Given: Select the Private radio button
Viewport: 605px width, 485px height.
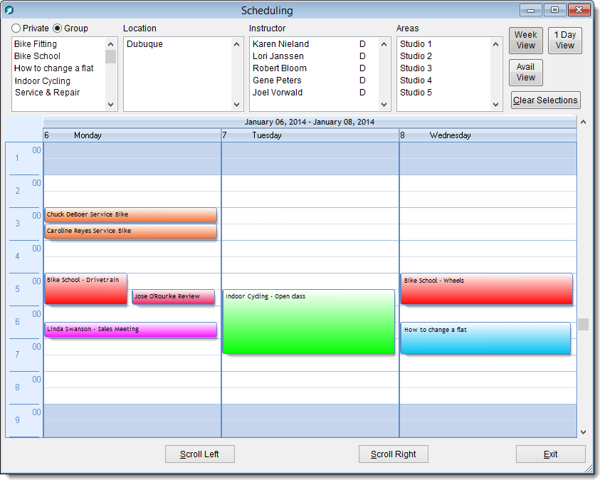Looking at the screenshot, I should coord(16,28).
